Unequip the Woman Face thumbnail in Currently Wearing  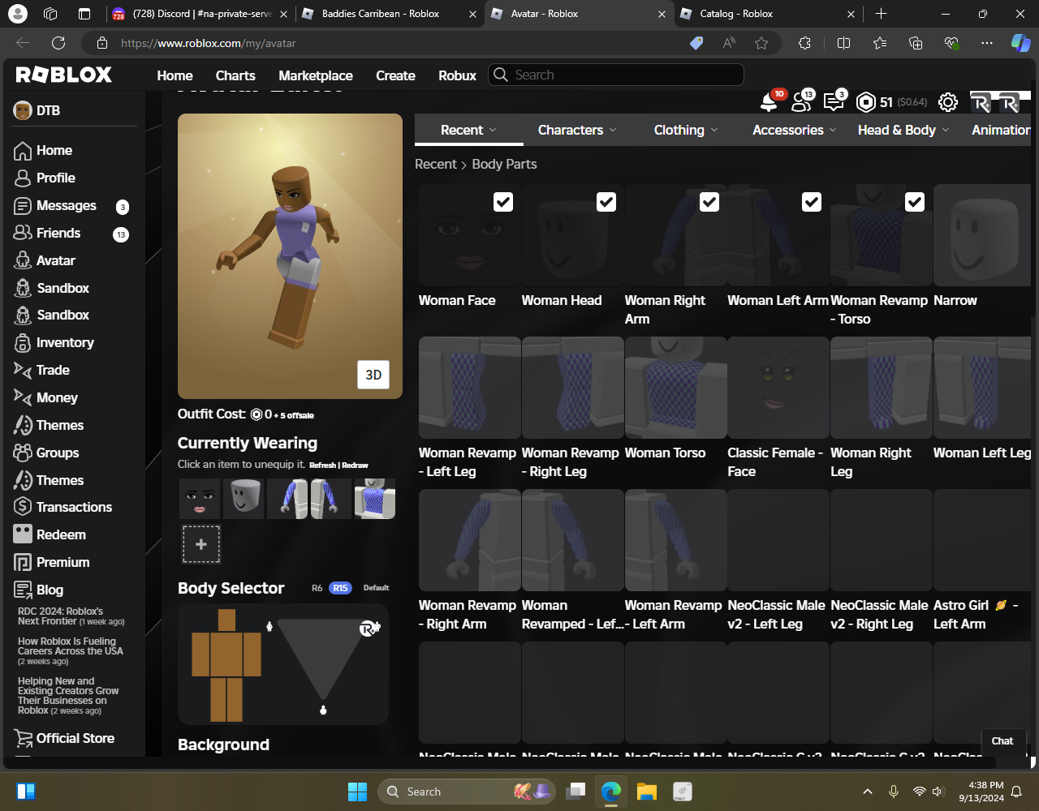[x=200, y=499]
